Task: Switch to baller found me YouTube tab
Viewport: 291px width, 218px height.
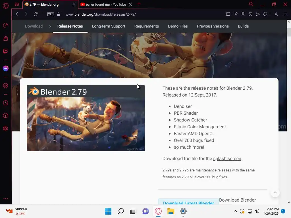Action: click(106, 5)
